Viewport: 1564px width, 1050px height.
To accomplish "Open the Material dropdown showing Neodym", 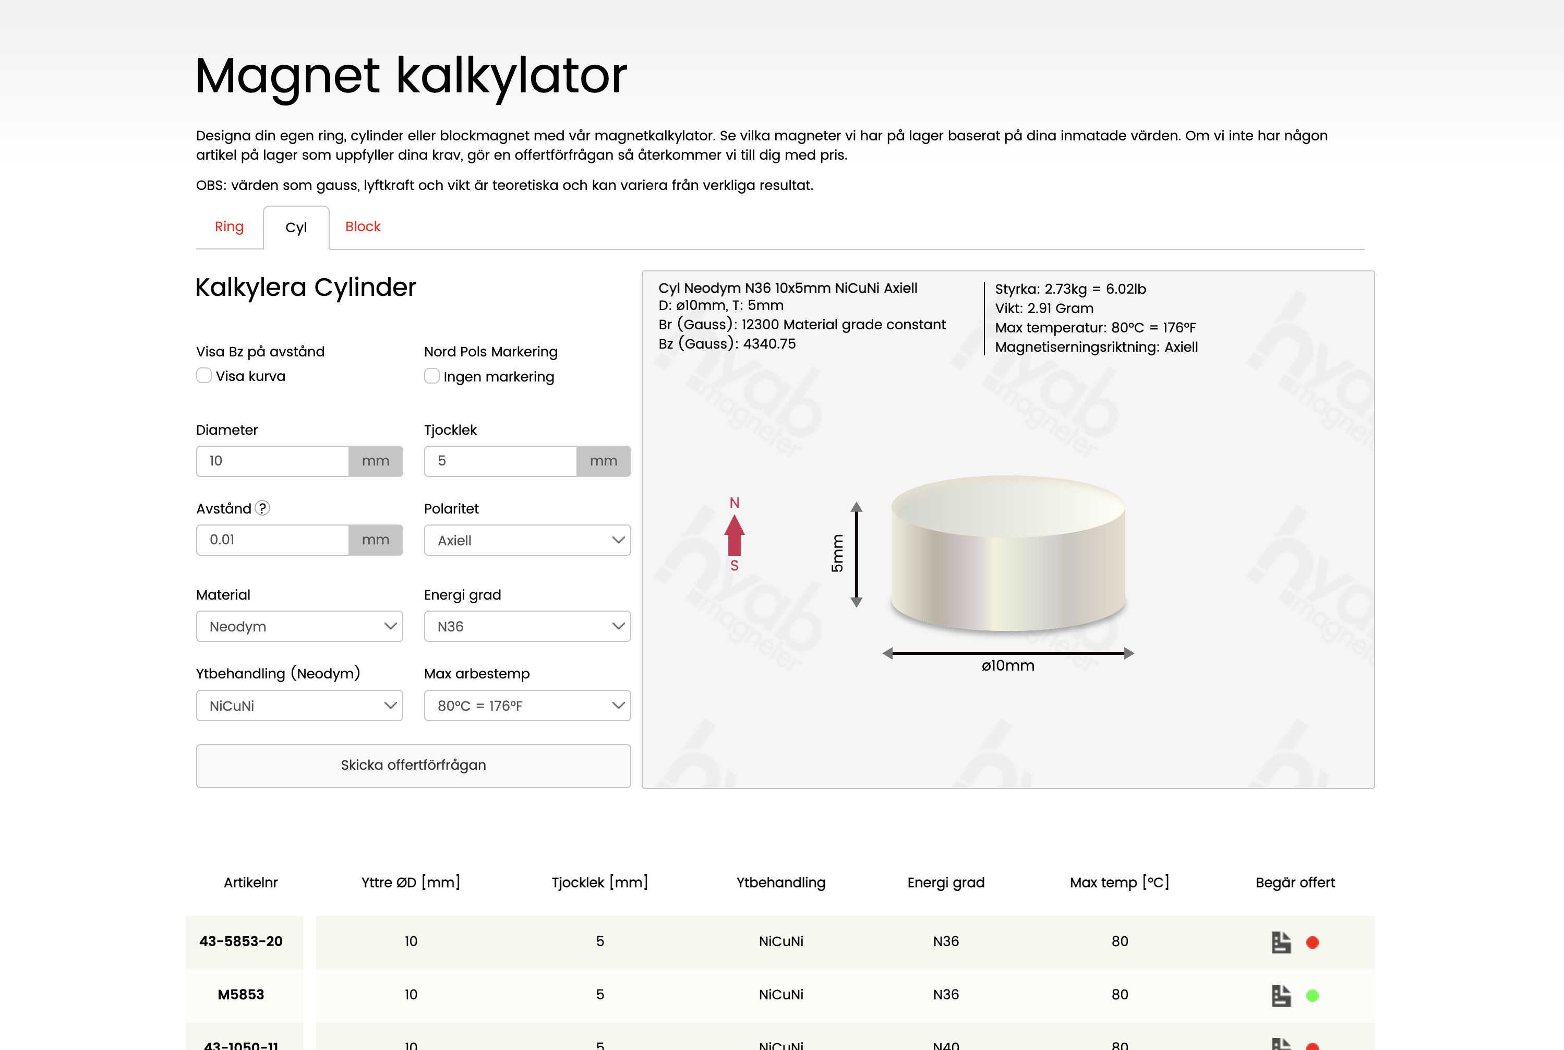I will coord(298,626).
